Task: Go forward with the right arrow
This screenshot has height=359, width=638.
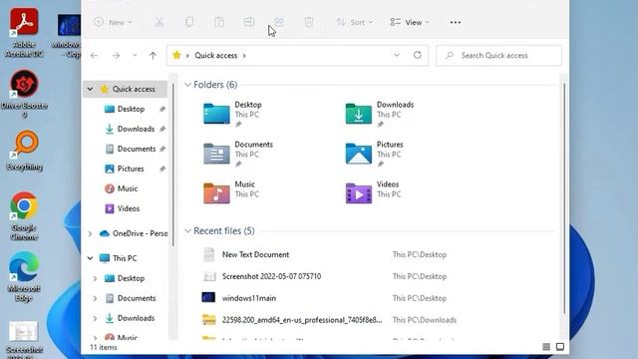Action: [116, 56]
